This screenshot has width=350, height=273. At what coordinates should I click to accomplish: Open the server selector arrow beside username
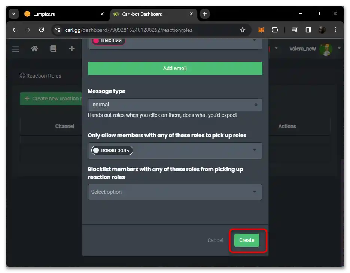pos(276,48)
